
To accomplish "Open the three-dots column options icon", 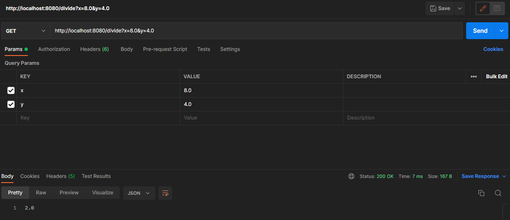I will click(474, 77).
